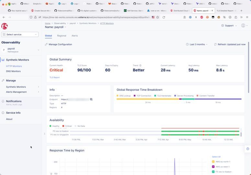Open the Select service dropdown
This screenshot has width=251, height=175.
20,34
